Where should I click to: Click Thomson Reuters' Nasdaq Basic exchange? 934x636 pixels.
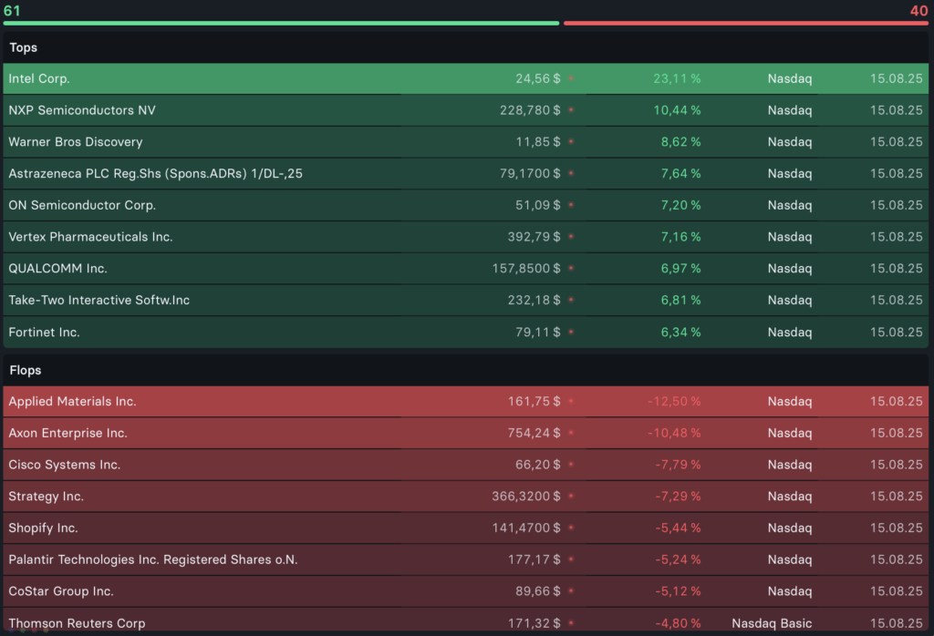[772, 623]
